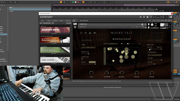Click the link icon beside Time label

152,62
